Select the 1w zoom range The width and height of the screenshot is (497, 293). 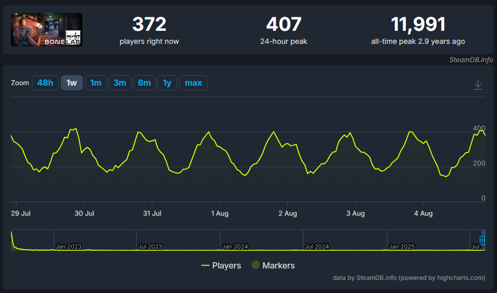pos(72,83)
